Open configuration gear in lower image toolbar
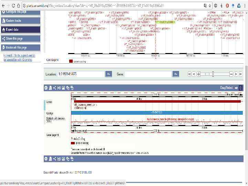This screenshot has height=186, width=248. pyautogui.click(x=46, y=159)
